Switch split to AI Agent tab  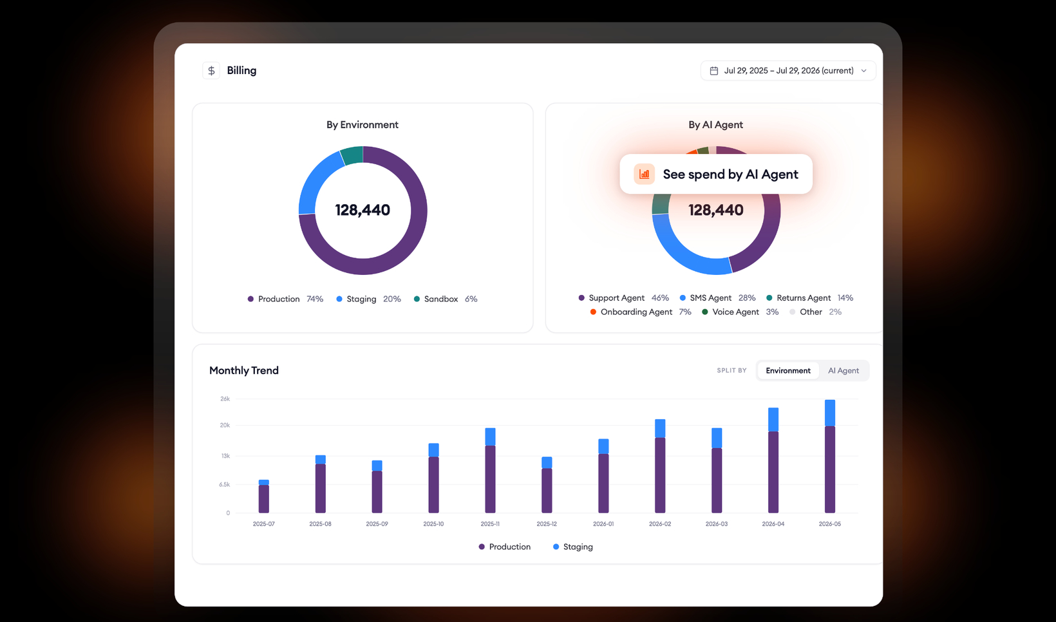(x=843, y=370)
